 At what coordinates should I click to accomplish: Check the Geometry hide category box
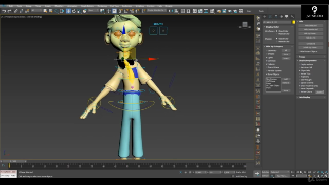[x=267, y=50]
